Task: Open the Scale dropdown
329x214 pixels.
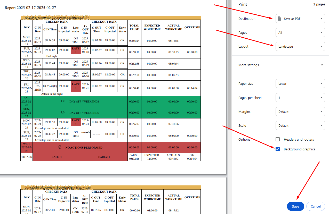Action: click(300, 126)
